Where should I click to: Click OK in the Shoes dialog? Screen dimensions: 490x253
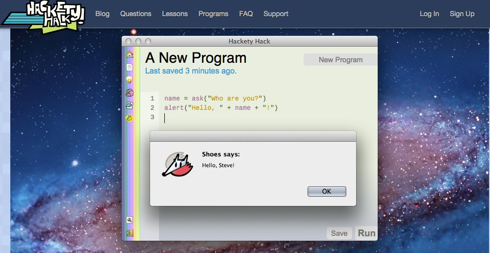(x=327, y=191)
